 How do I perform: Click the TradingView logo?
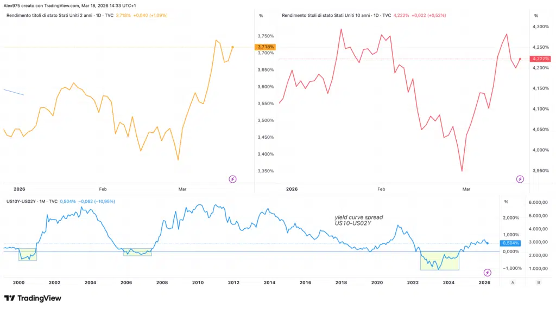(x=33, y=298)
